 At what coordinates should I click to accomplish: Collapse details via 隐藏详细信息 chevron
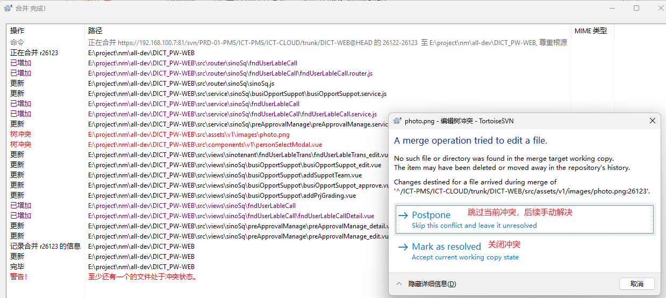point(399,284)
